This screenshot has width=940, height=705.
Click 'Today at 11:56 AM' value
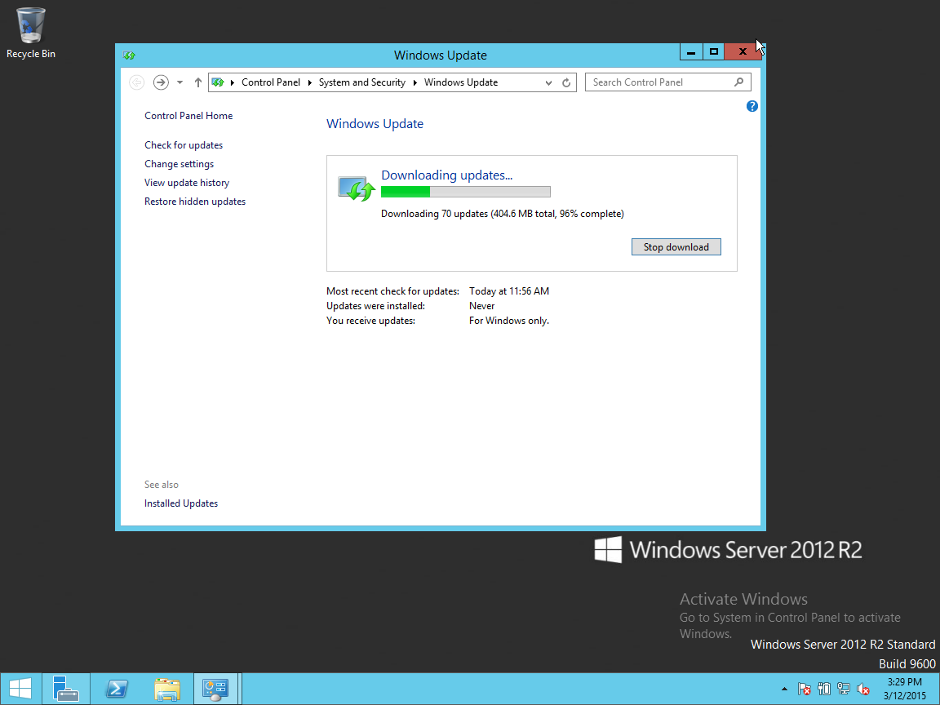(509, 291)
